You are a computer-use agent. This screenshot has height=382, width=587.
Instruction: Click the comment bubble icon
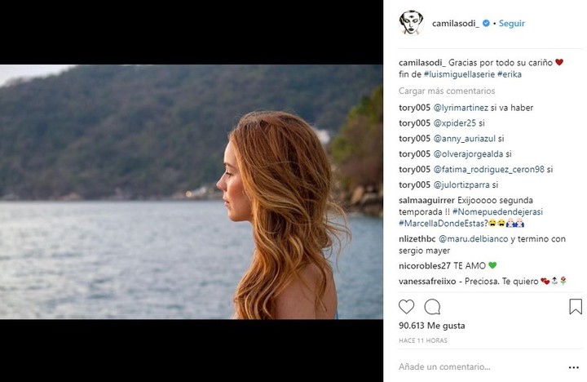coord(432,307)
